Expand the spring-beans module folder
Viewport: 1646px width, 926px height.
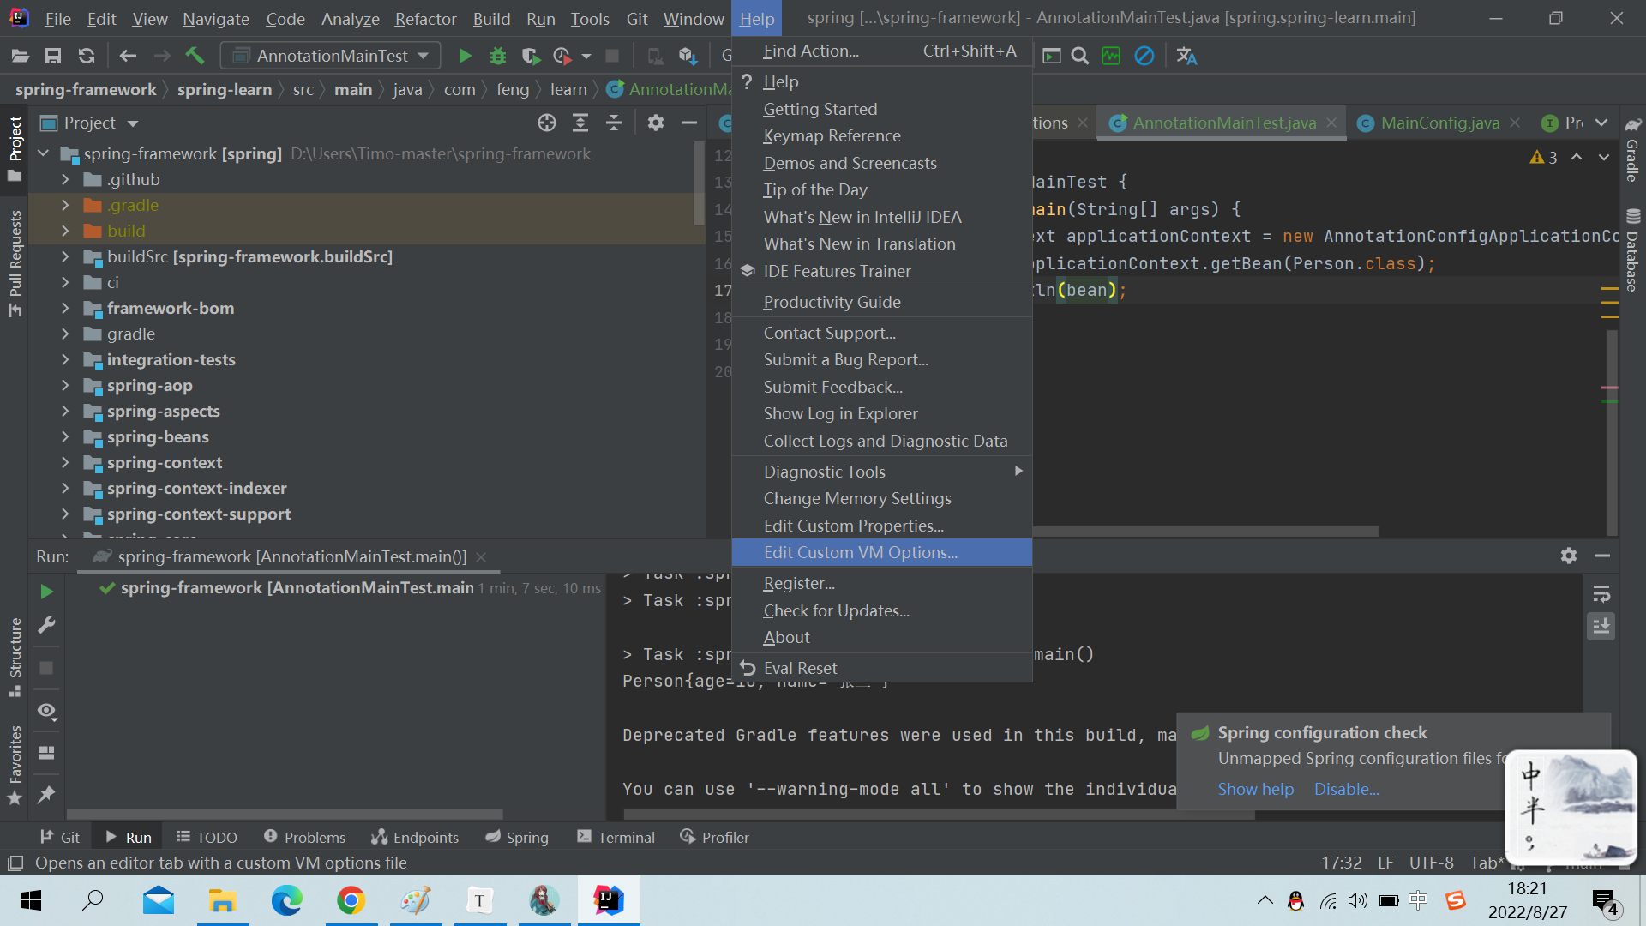coord(65,436)
